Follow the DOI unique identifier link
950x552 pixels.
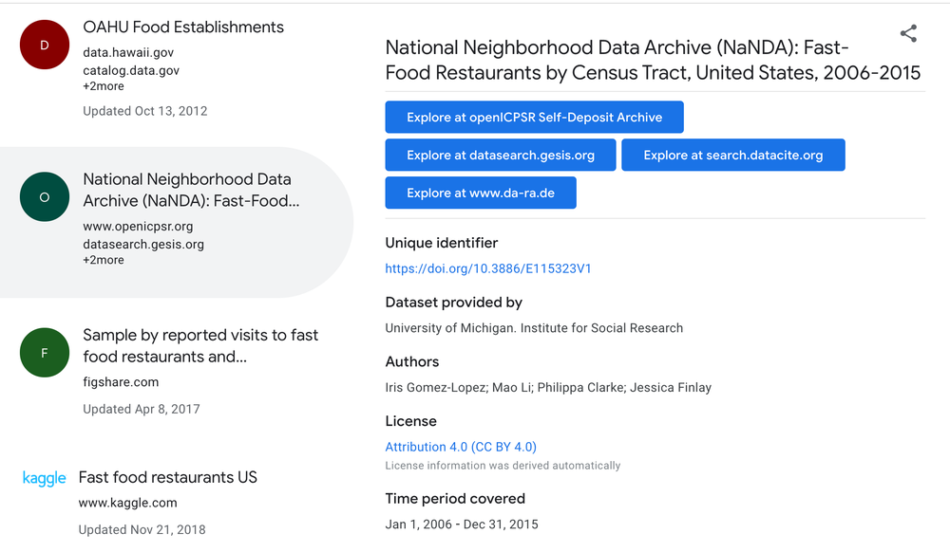pos(488,268)
